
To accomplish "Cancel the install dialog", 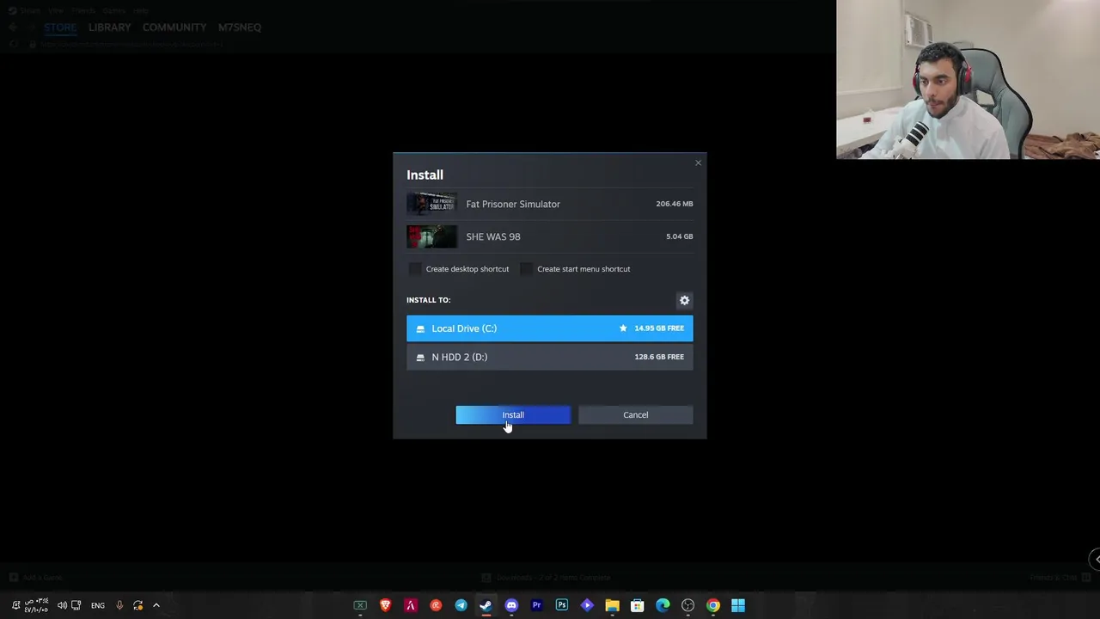I will (x=636, y=415).
